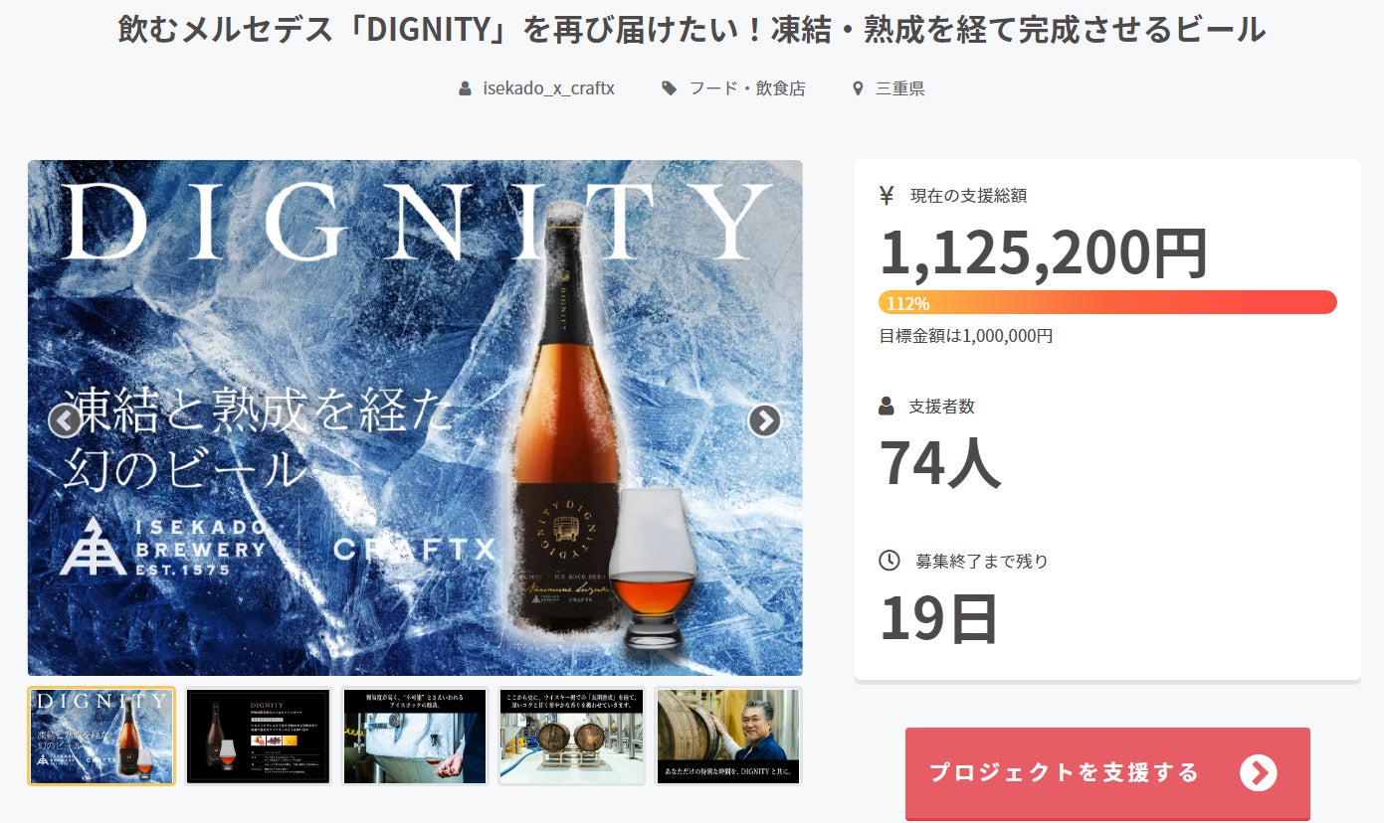Click the yen icon beside 現在の支援総額
Viewport: 1384px width, 823px height.
[888, 196]
